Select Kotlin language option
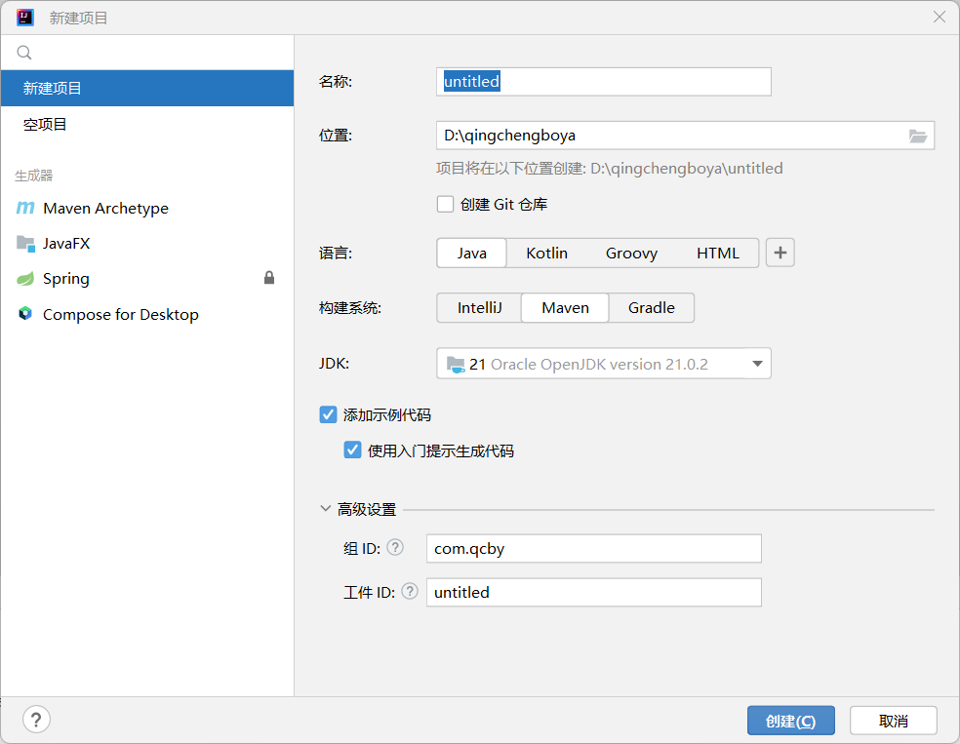Screen dimensions: 960x744 [546, 254]
